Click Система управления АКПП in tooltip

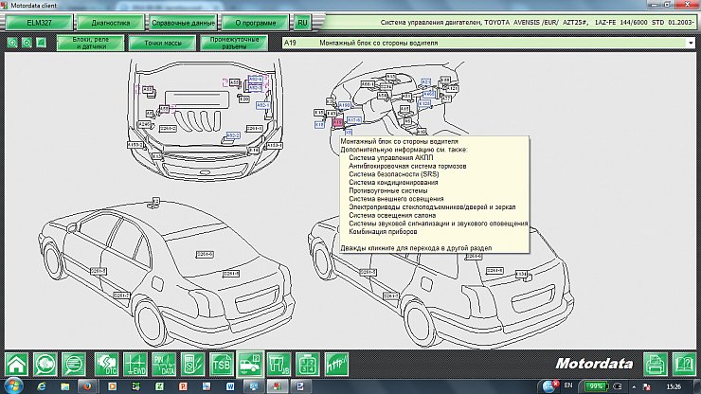(390, 157)
